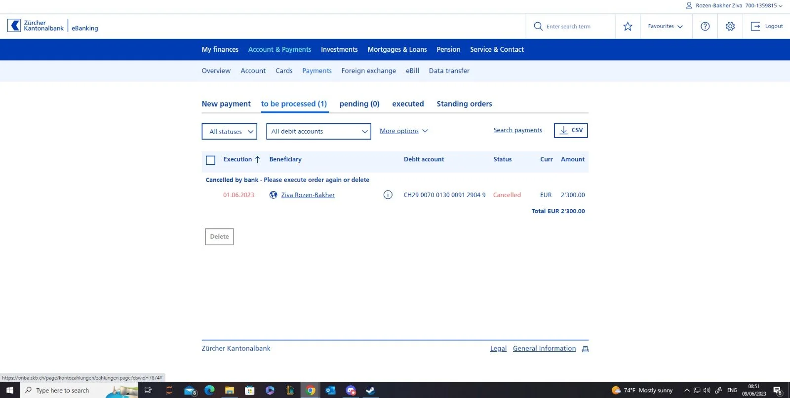
Task: Open the Mail app in taskbar
Action: click(189, 390)
